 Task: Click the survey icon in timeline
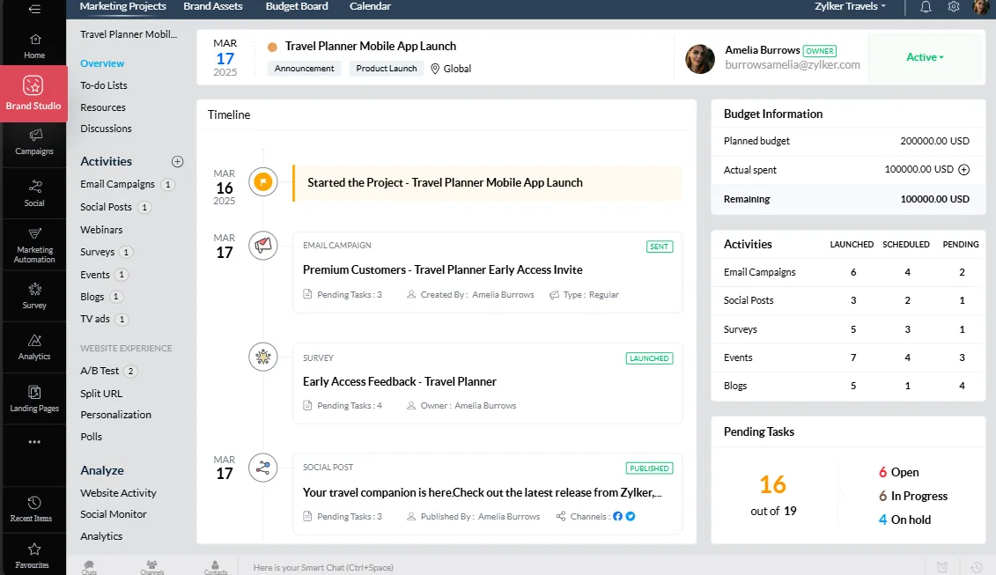[263, 358]
